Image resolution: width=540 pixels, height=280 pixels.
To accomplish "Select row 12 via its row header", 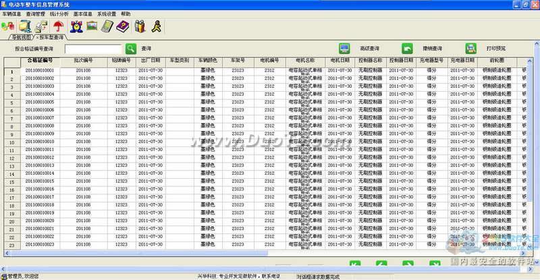I will coord(12,159).
